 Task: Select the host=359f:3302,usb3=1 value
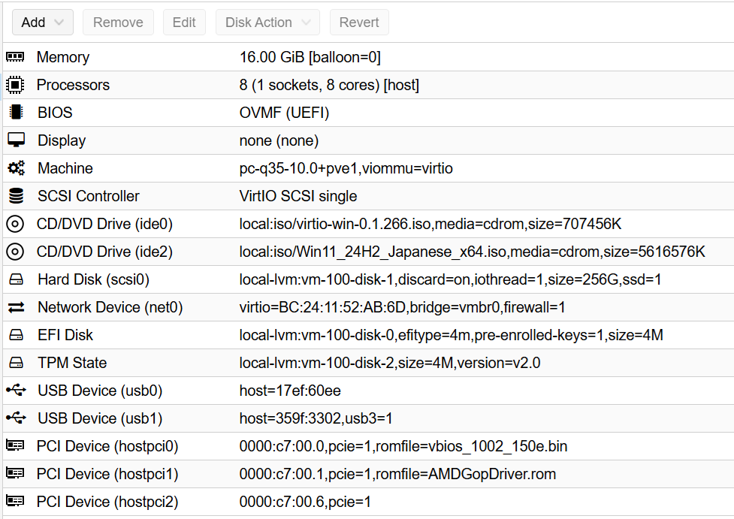pyautogui.click(x=316, y=418)
